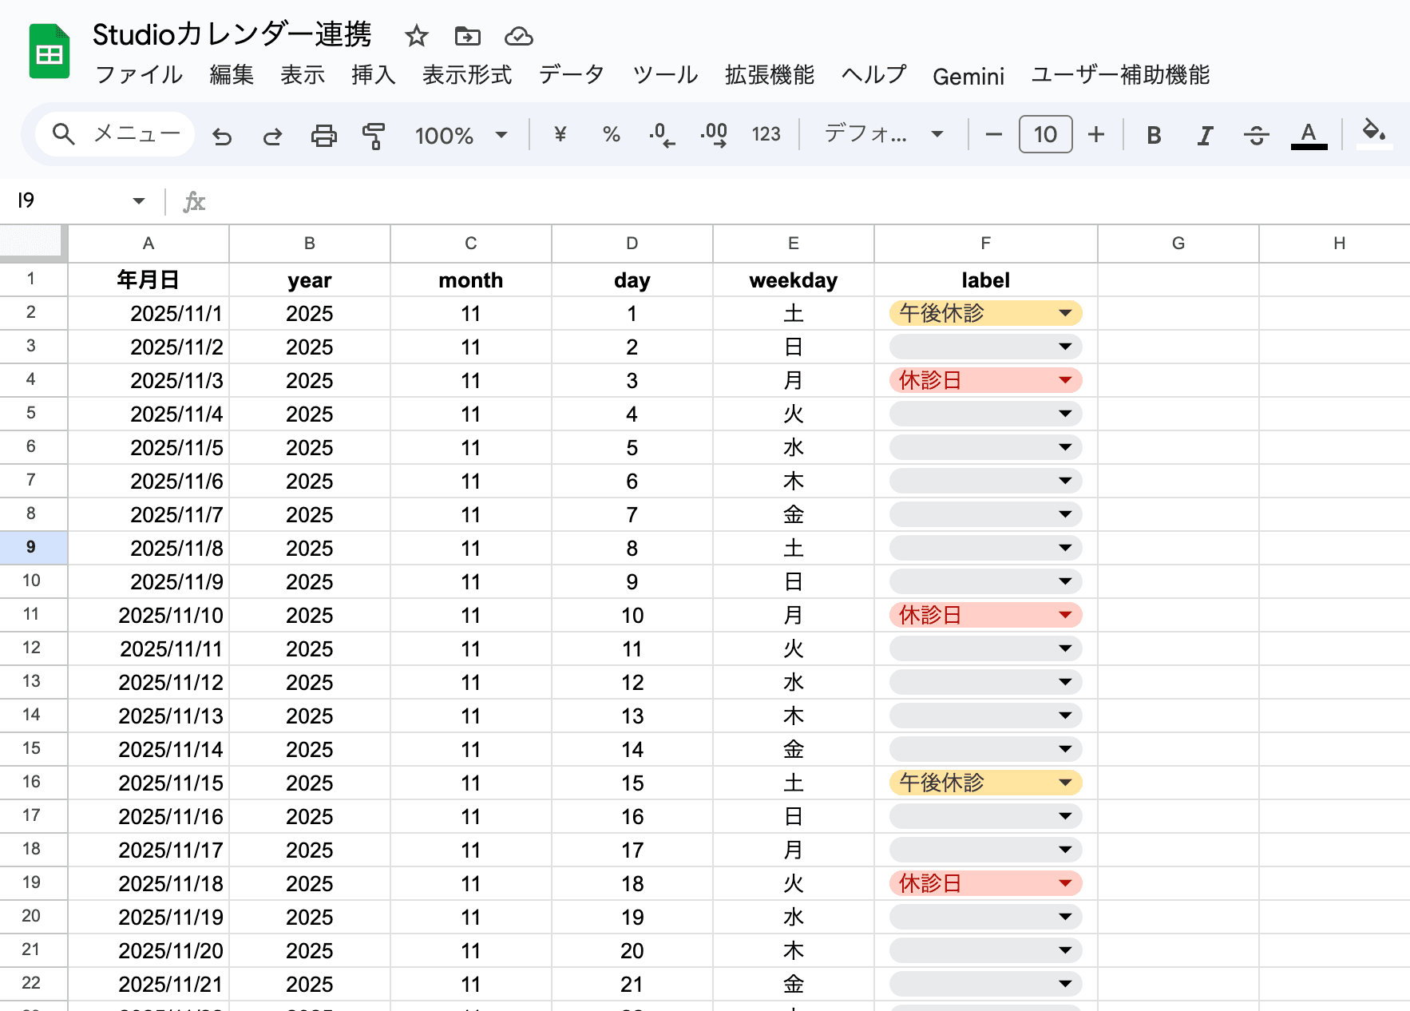Click the font size field showing 10

click(x=1045, y=134)
